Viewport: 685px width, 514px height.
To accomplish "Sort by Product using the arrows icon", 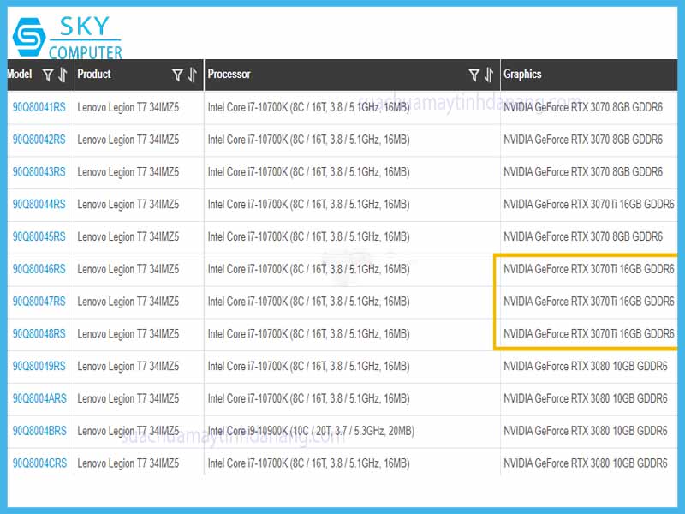I will click(193, 75).
